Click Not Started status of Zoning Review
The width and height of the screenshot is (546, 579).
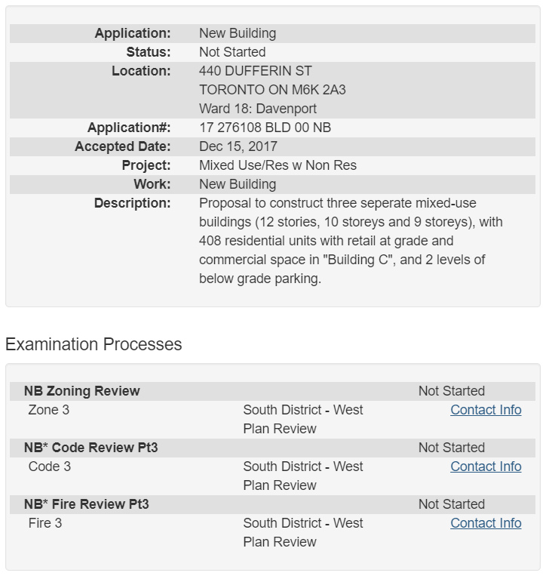pos(452,391)
